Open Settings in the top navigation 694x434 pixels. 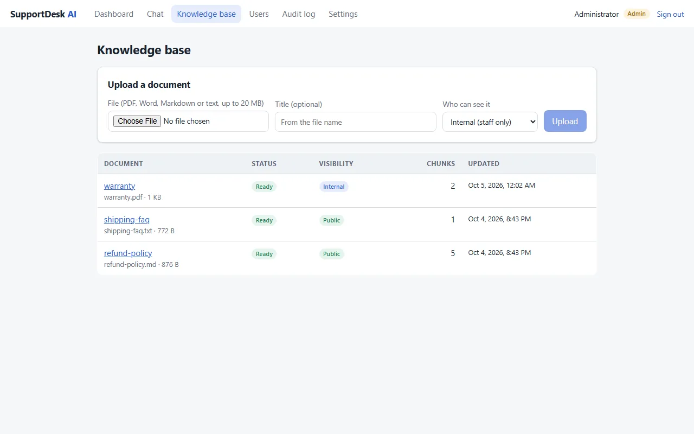pos(343,14)
